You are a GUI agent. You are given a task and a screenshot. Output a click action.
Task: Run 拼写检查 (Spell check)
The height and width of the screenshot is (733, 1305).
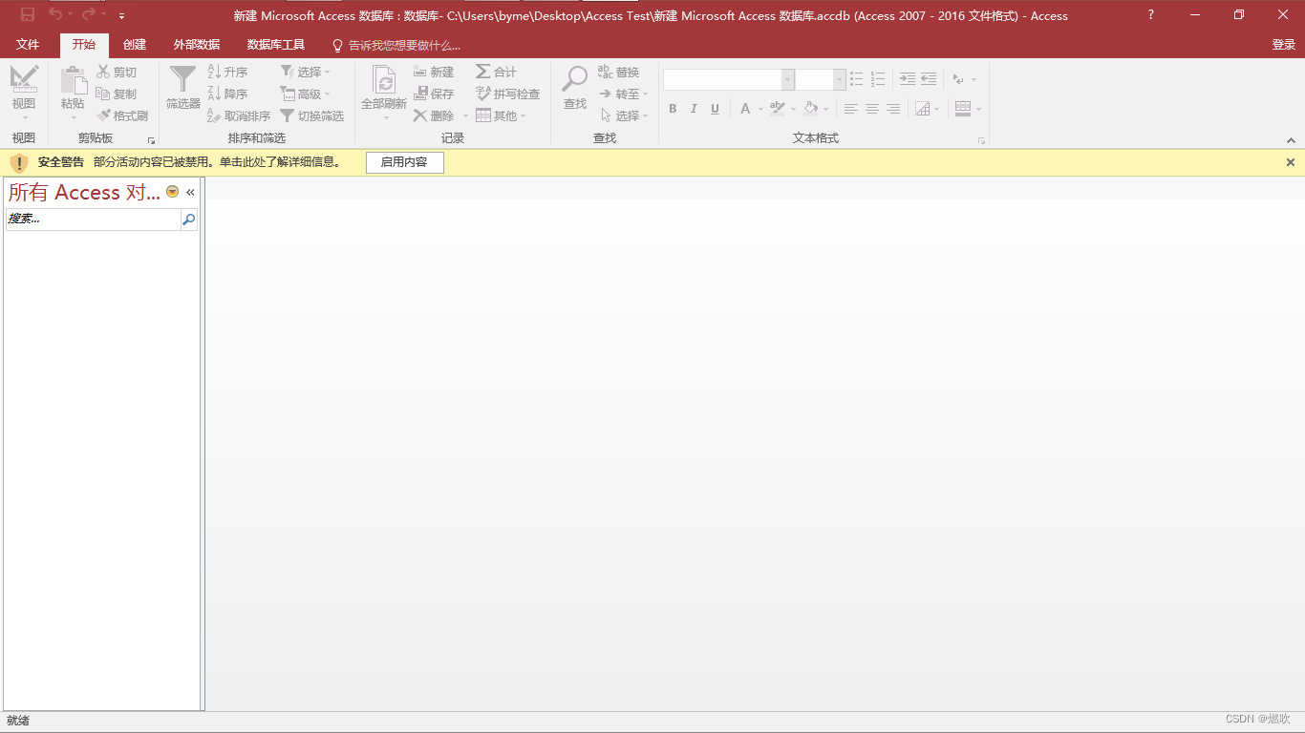508,94
